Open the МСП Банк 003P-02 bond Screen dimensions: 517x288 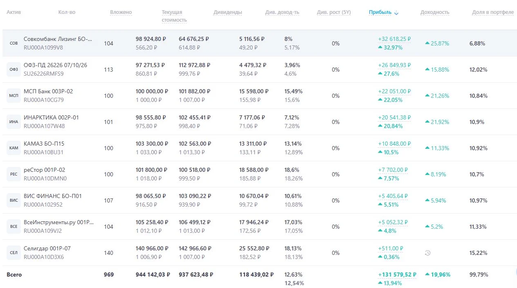point(48,91)
